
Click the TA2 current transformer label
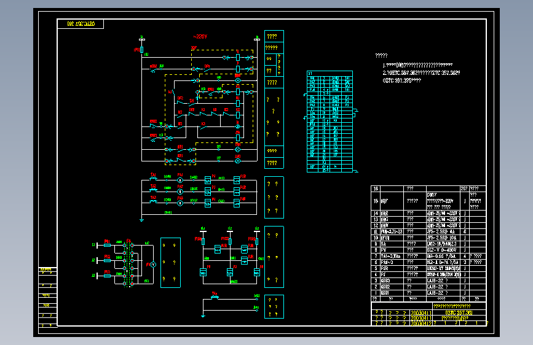pyautogui.click(x=153, y=186)
